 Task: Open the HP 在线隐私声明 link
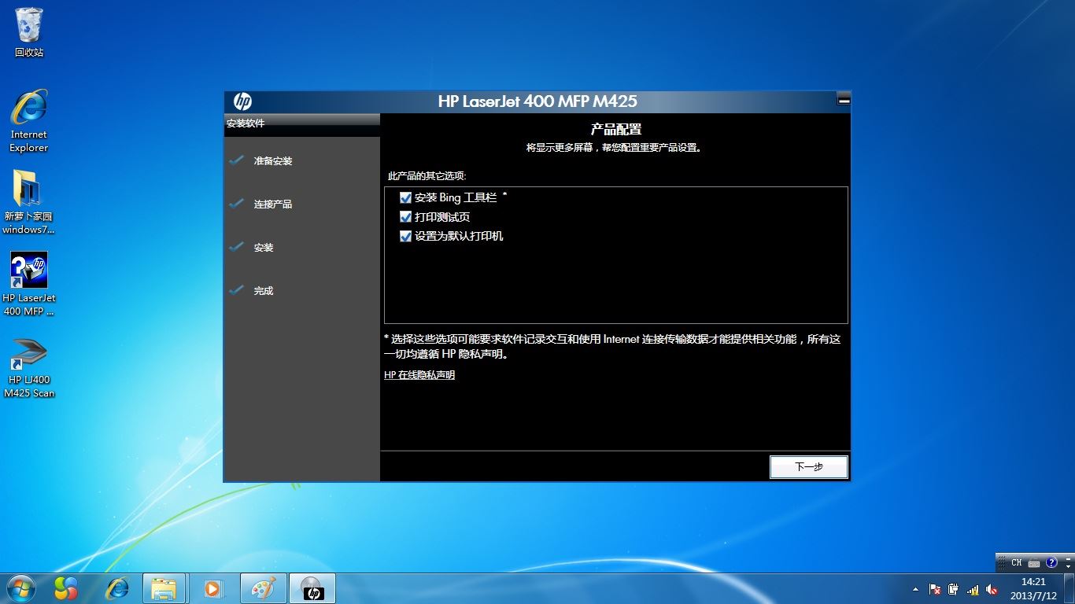(x=419, y=375)
